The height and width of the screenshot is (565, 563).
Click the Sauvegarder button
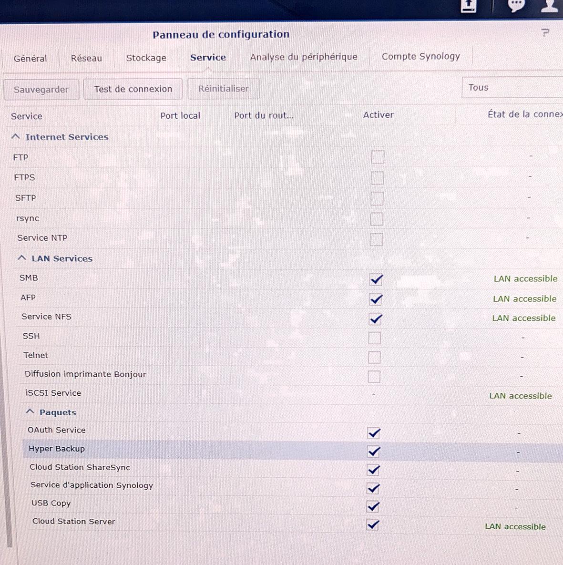point(41,89)
